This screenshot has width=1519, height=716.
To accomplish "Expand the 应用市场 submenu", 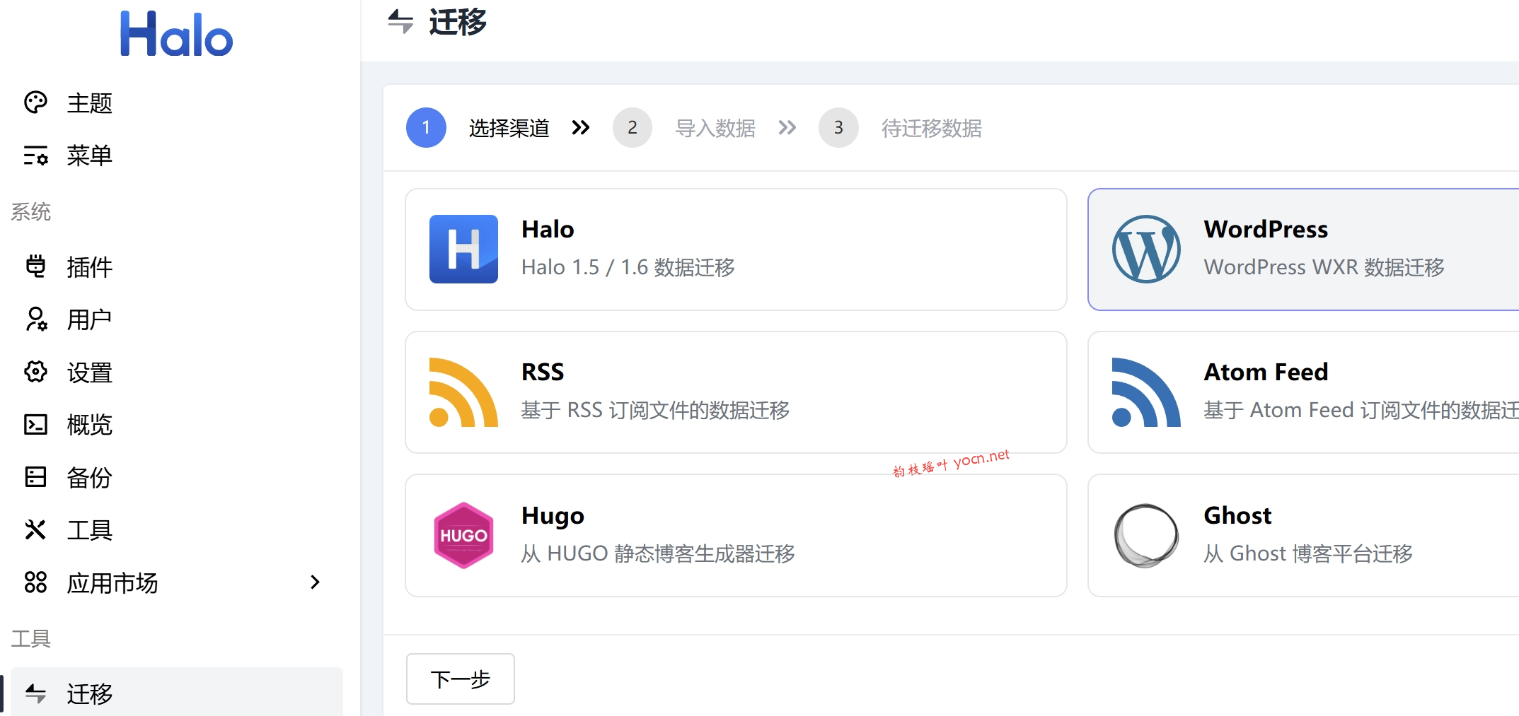I will click(314, 582).
